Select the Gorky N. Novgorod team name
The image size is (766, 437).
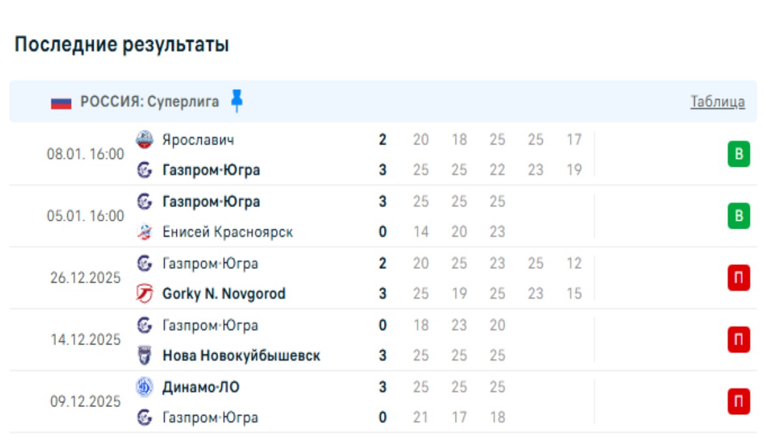223,294
